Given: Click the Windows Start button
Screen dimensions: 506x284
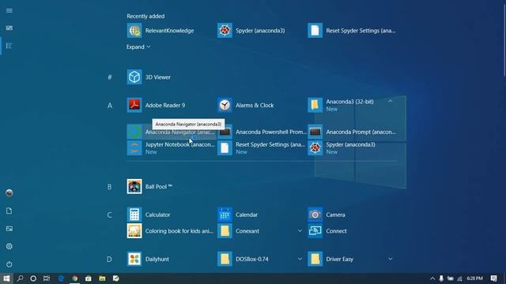Looking at the screenshot, I should click(x=6, y=278).
